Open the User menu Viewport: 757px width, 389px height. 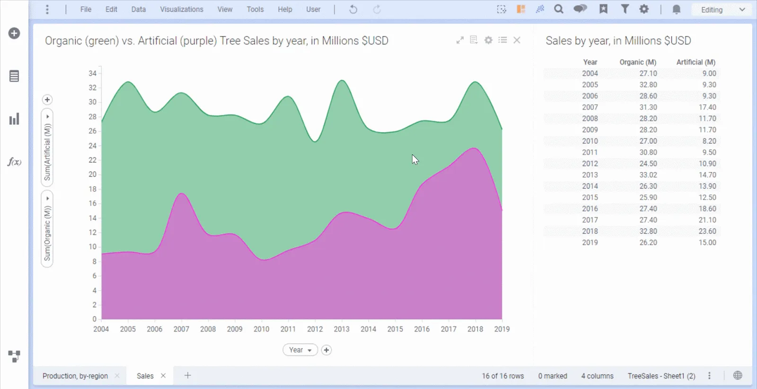coord(313,9)
